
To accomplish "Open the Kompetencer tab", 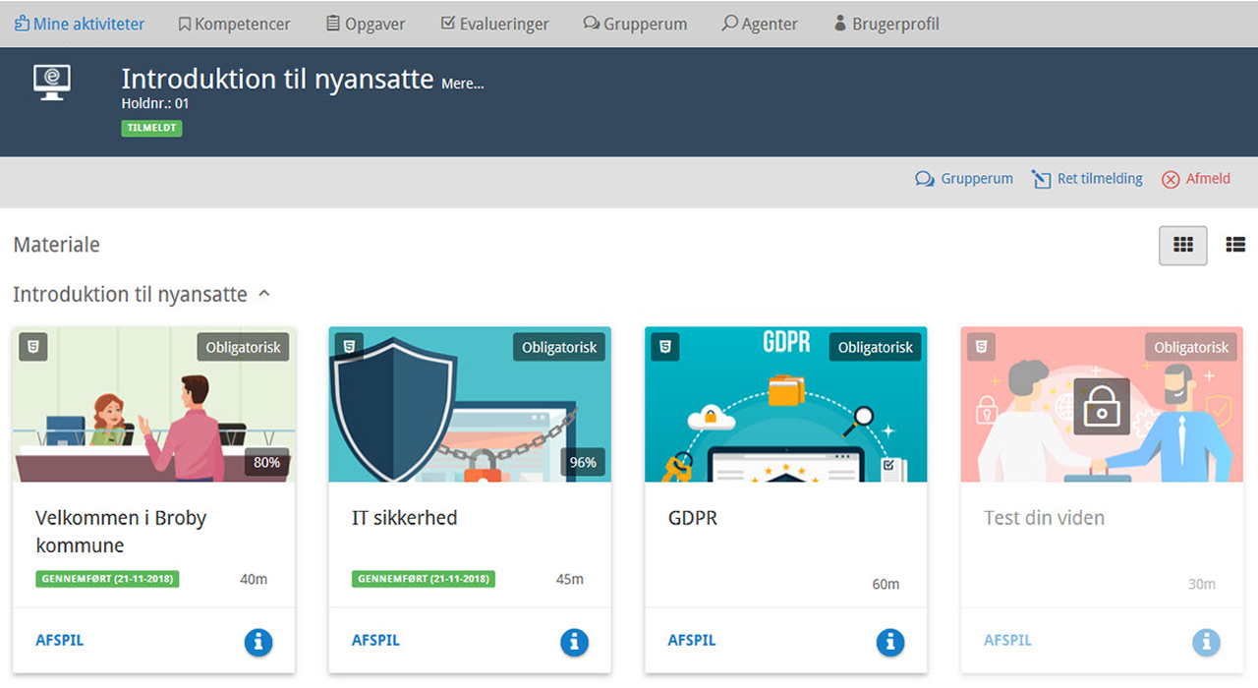I will point(234,24).
